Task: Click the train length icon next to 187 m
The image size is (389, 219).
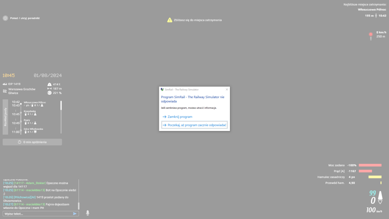Action: pyautogui.click(x=49, y=88)
